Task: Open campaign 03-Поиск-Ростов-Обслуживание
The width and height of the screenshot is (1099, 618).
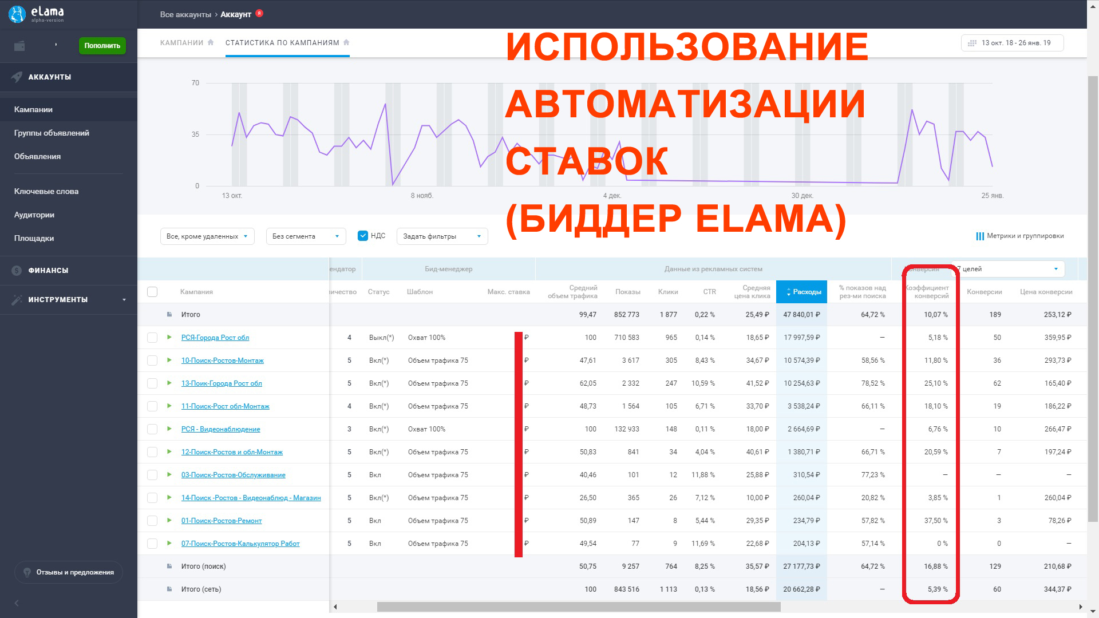Action: (x=233, y=475)
